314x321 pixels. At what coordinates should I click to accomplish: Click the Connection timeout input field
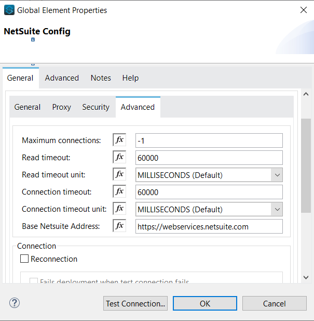tap(209, 192)
